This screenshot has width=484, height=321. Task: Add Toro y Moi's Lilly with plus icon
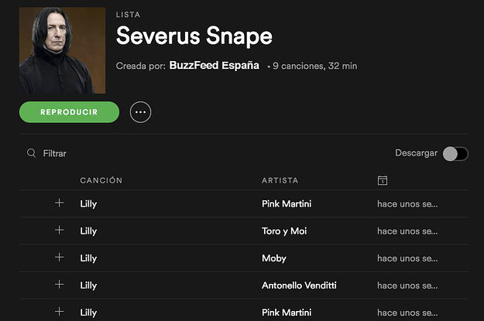pyautogui.click(x=60, y=231)
